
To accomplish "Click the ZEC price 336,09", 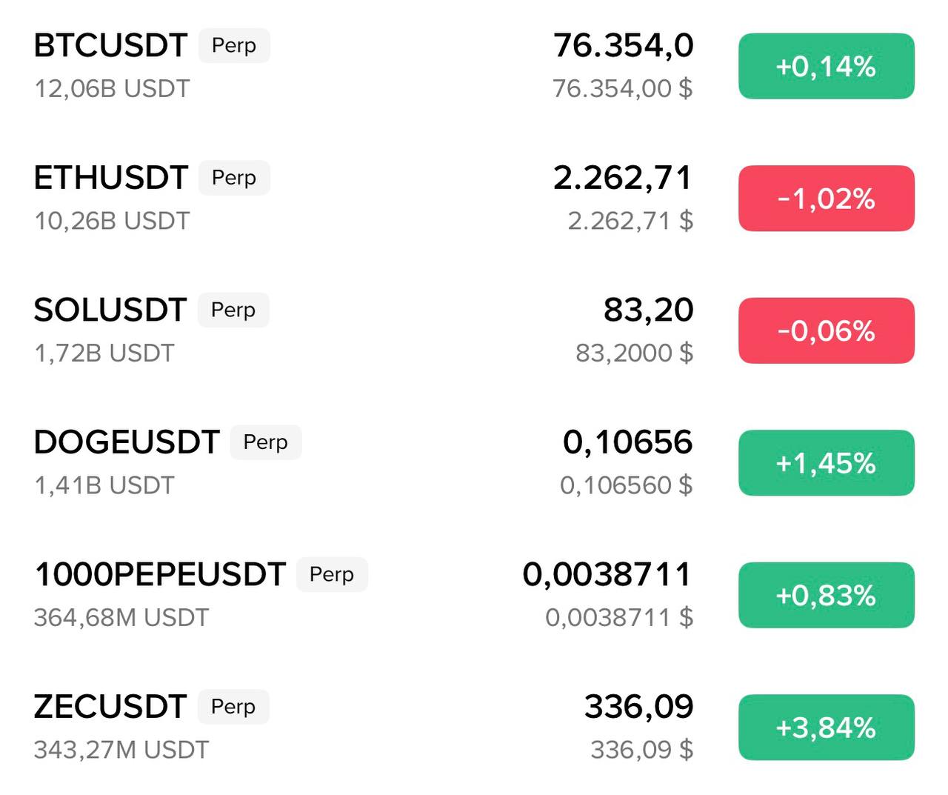I will coord(638,707).
